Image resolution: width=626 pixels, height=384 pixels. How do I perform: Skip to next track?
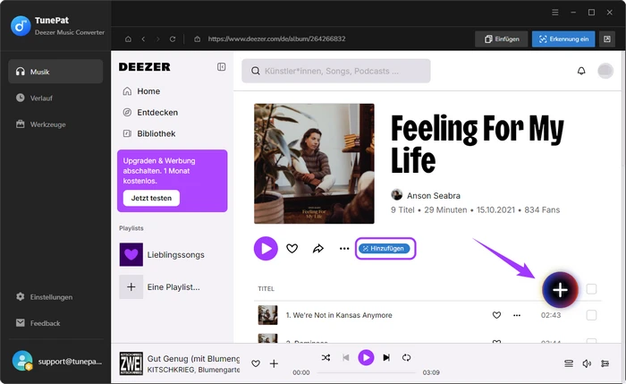[x=386, y=358]
